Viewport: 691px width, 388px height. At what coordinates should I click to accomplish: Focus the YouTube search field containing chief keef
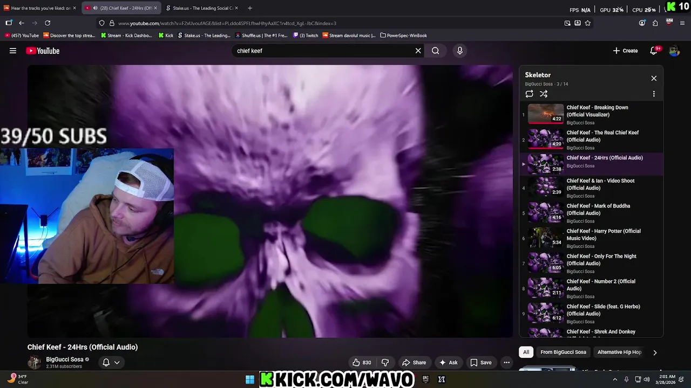click(x=324, y=51)
